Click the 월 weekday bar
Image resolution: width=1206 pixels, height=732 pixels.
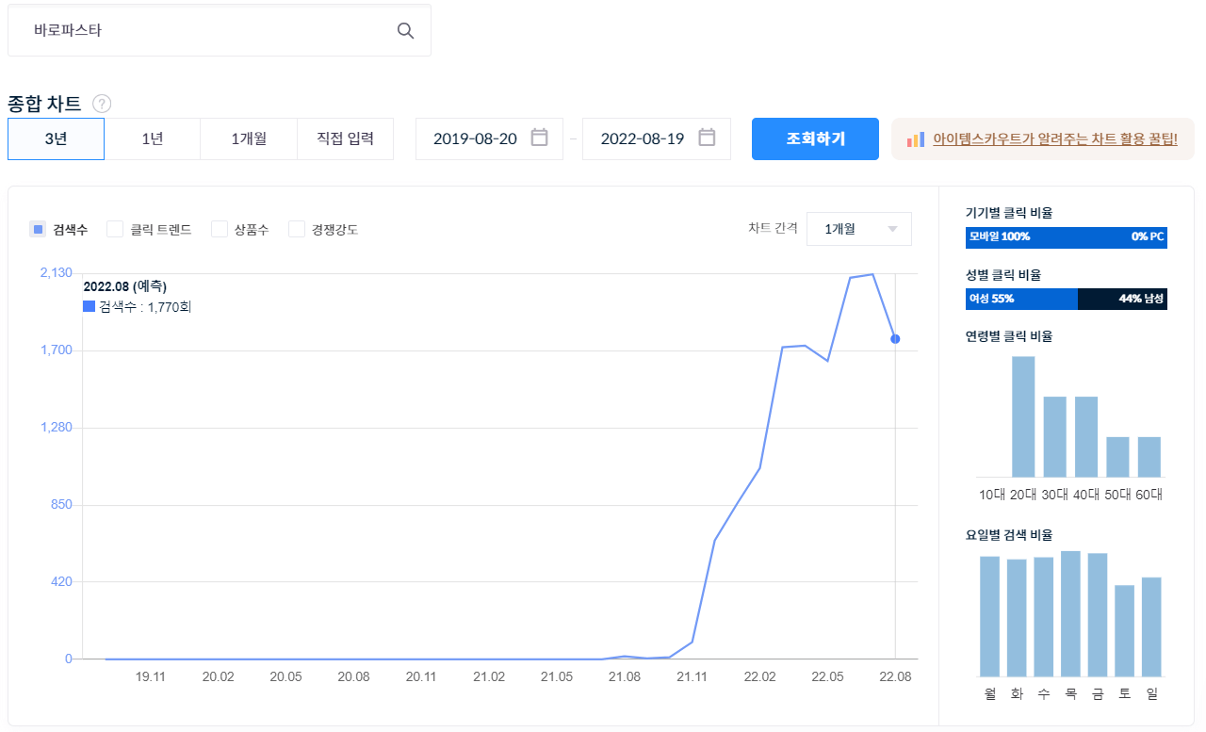(989, 616)
